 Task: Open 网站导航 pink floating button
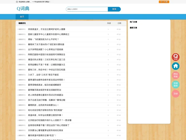pos(176,75)
